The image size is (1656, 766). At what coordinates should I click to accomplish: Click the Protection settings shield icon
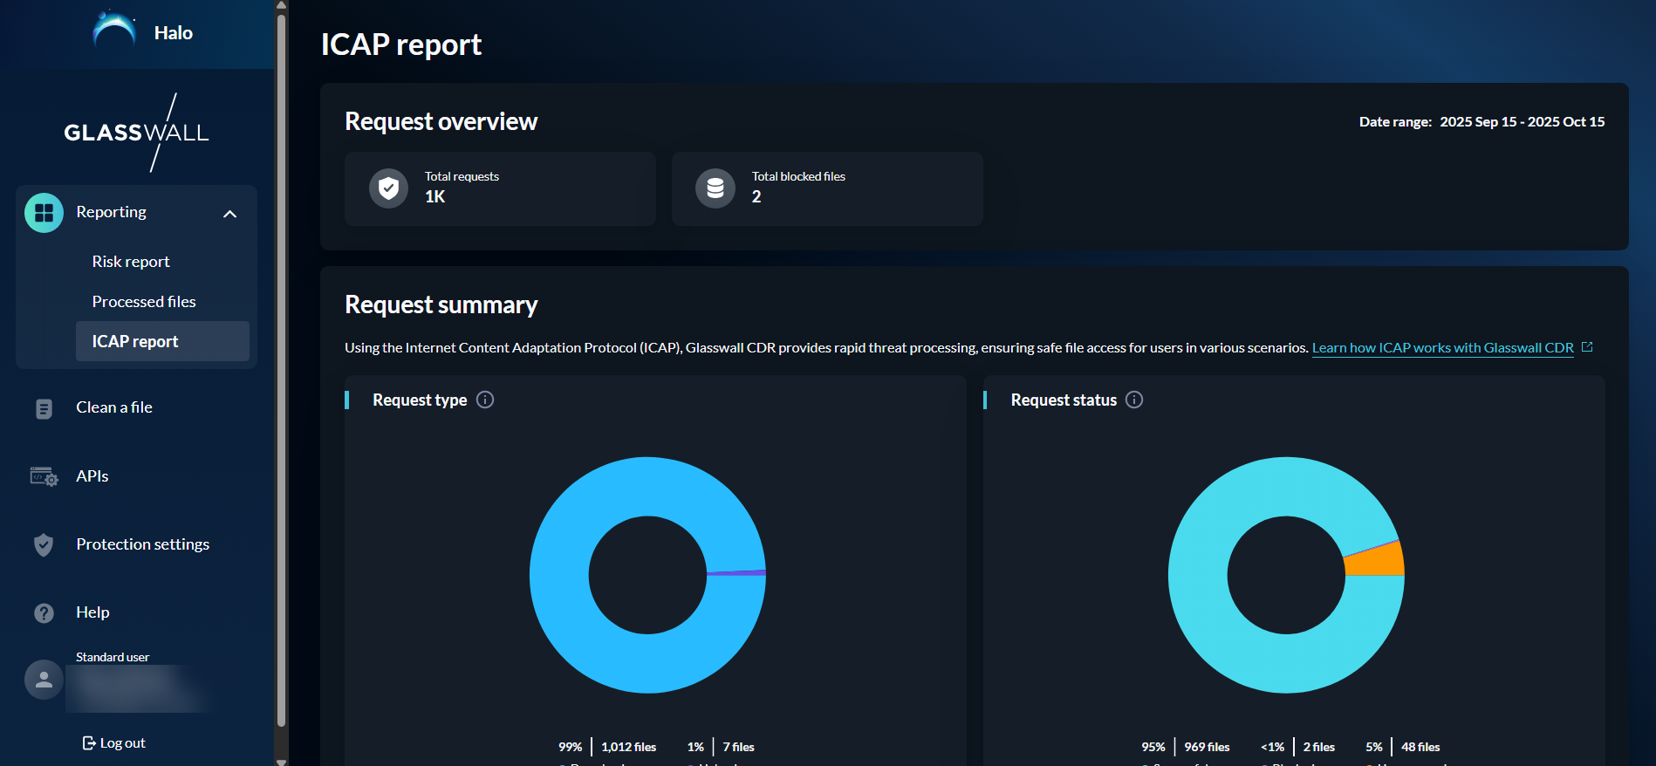coord(44,544)
